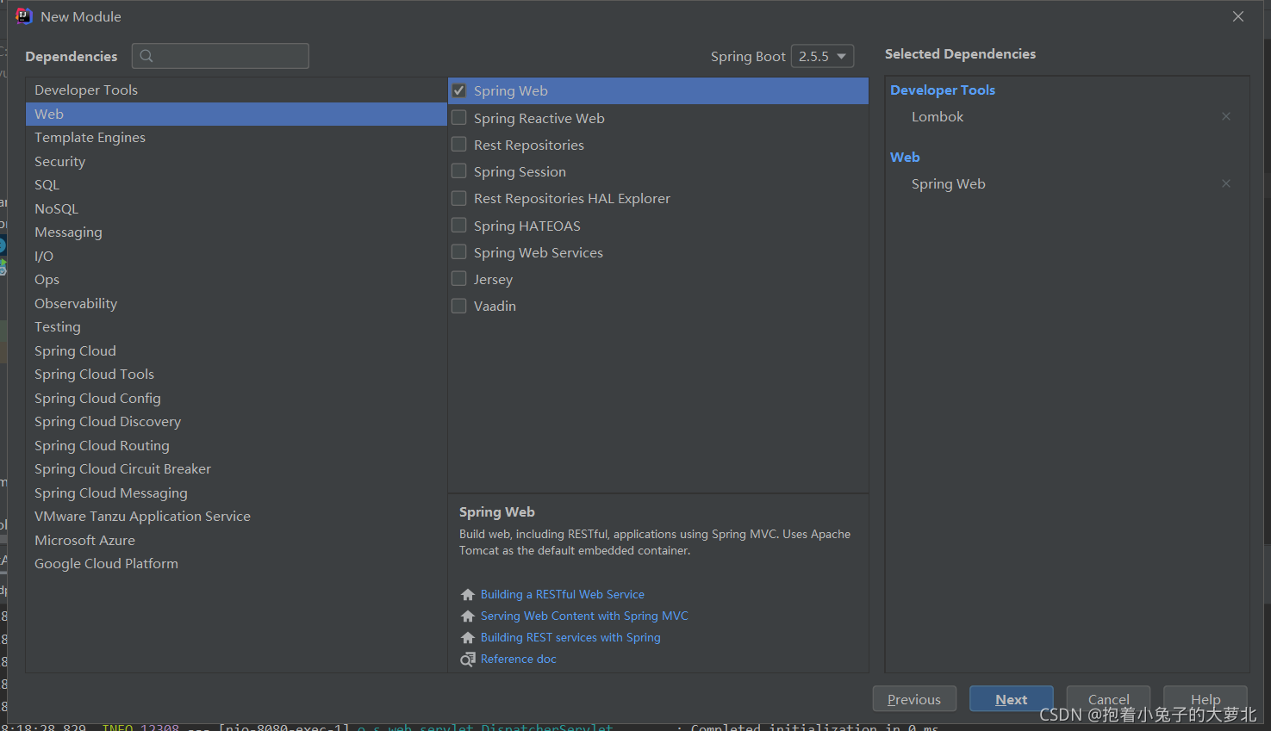Click the Web heading in Selected Dependencies
The width and height of the screenshot is (1271, 731).
pos(905,157)
